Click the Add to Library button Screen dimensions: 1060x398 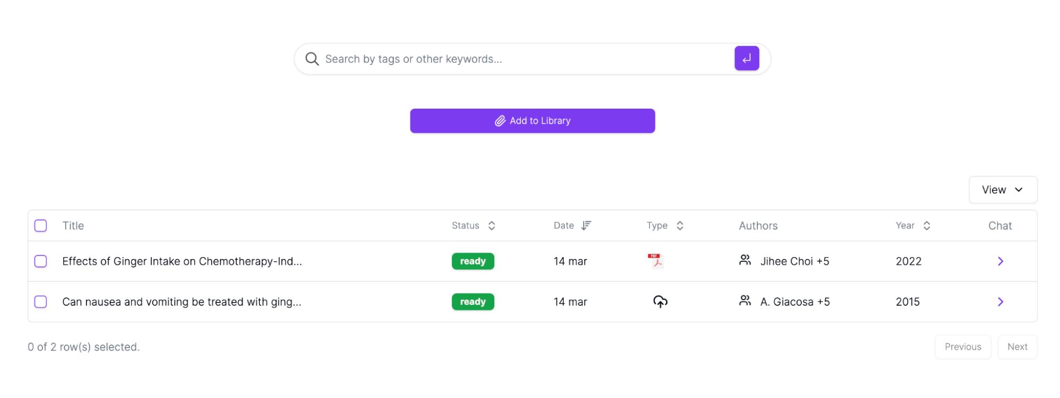point(532,121)
